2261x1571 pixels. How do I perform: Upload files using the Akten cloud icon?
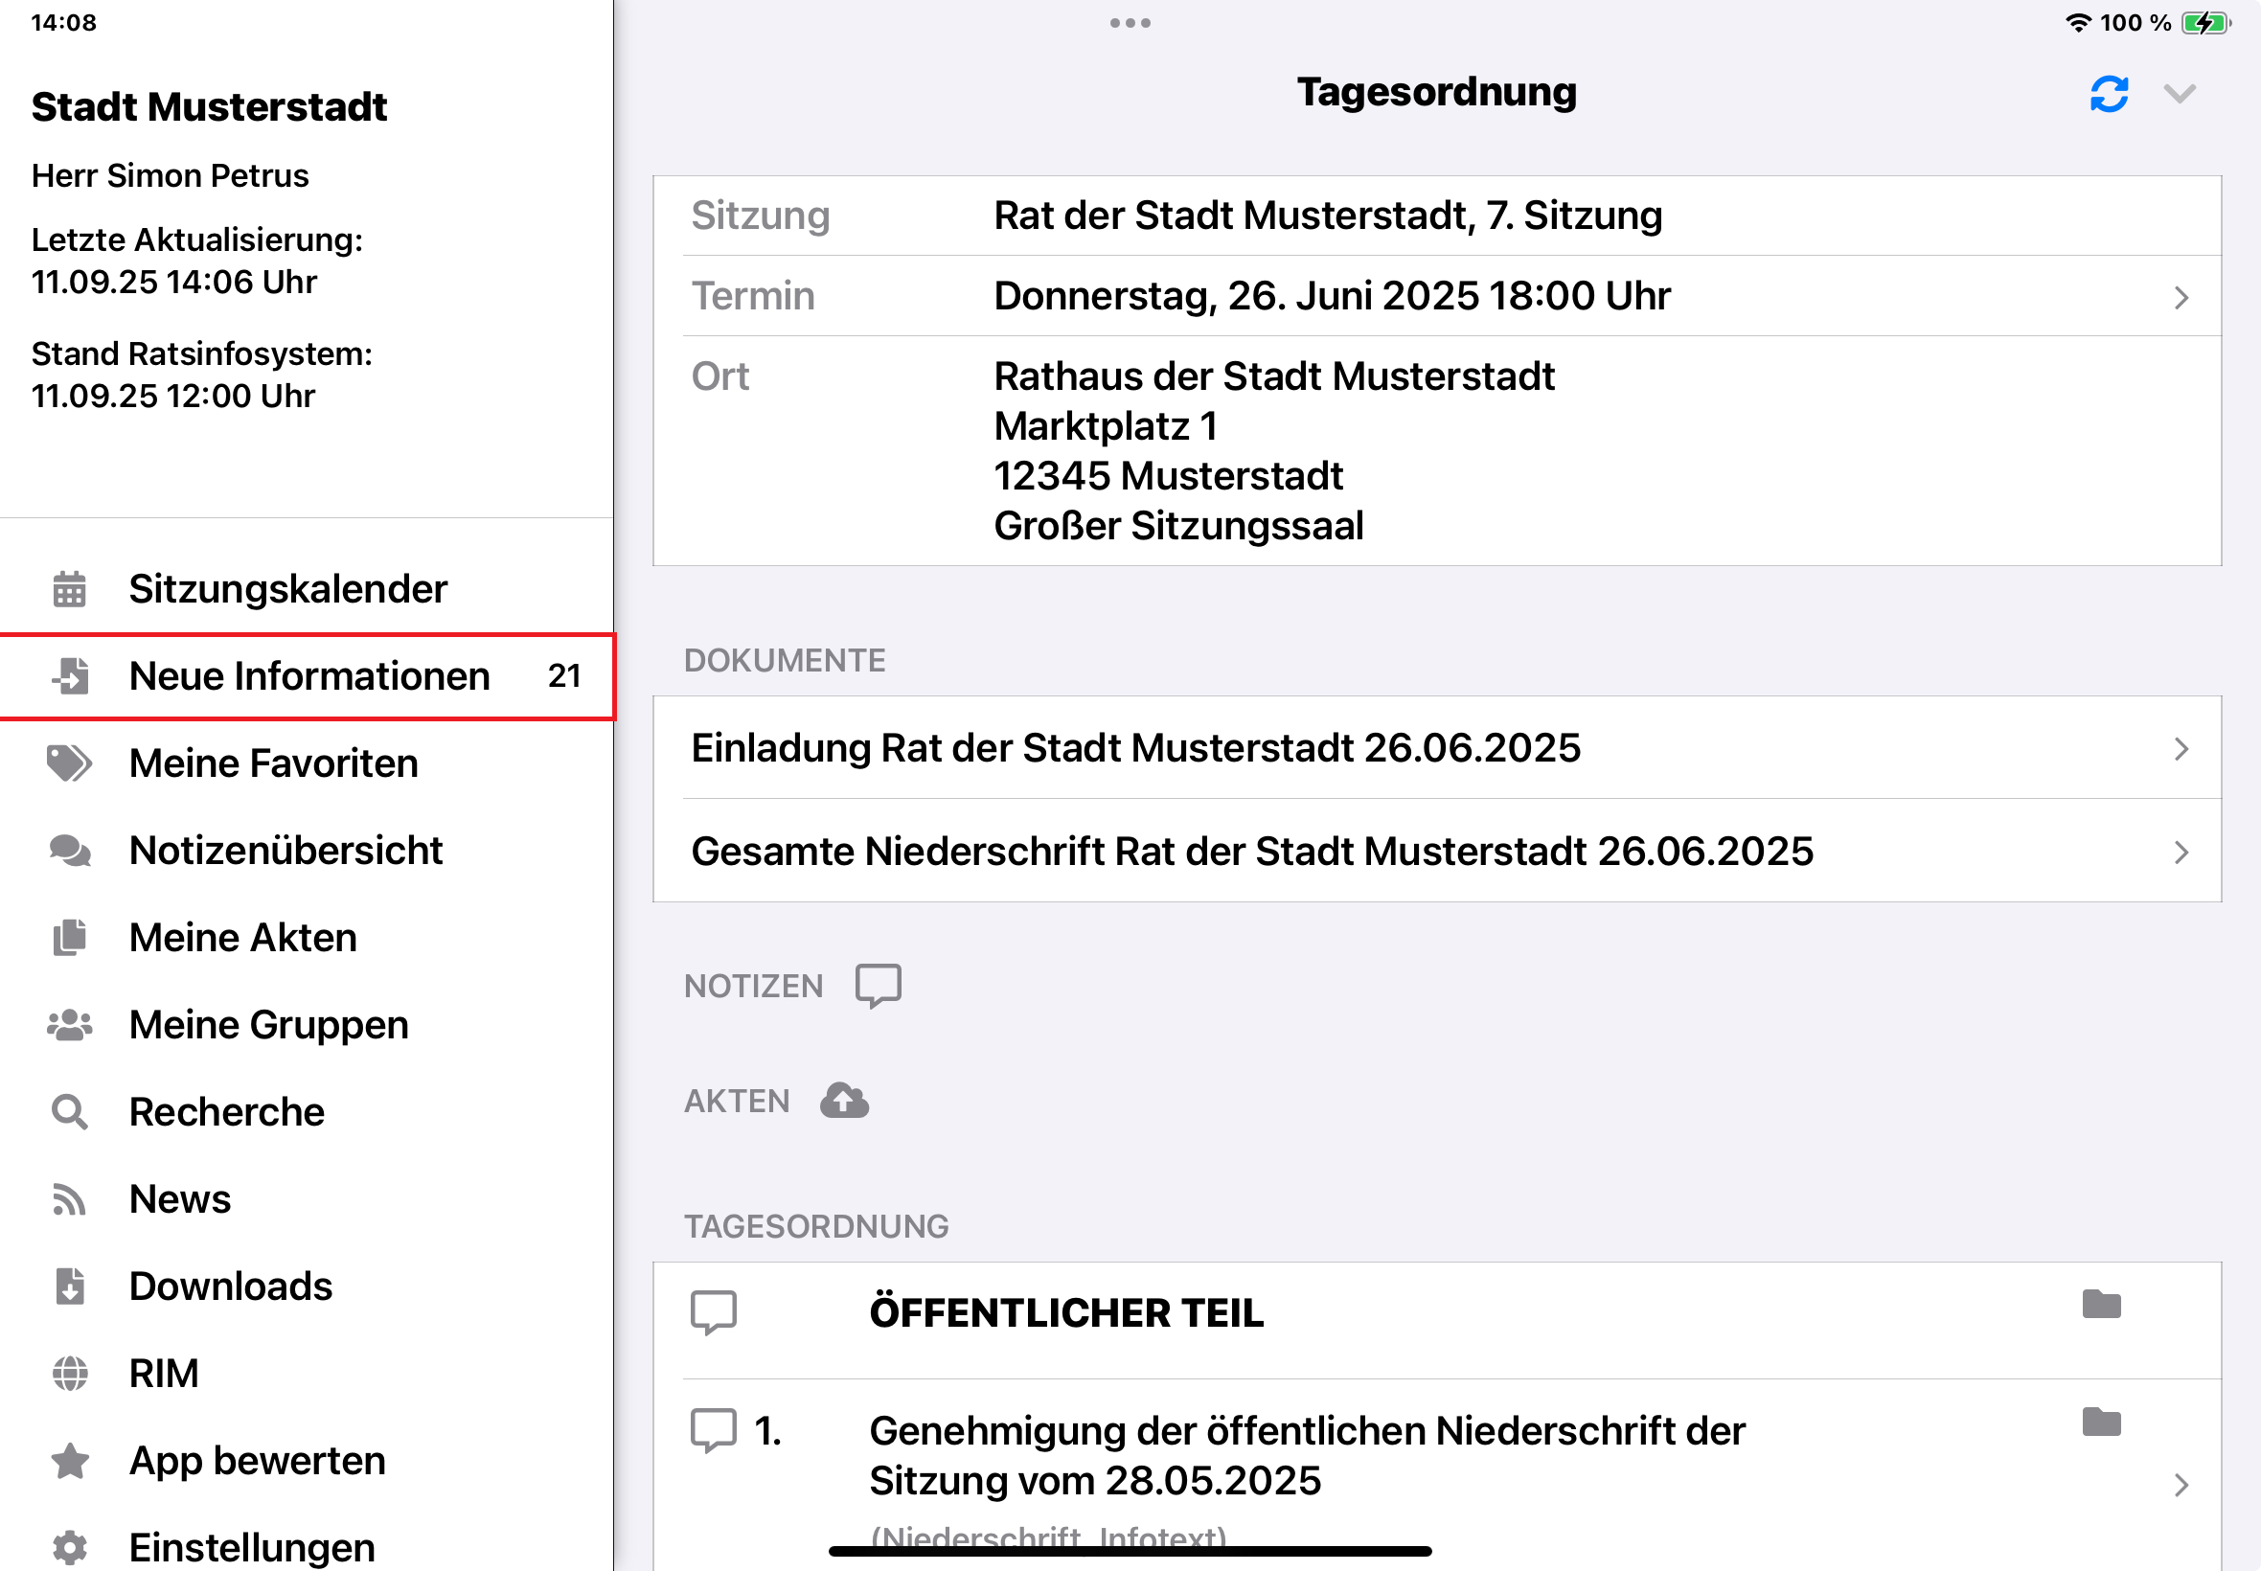point(845,1100)
